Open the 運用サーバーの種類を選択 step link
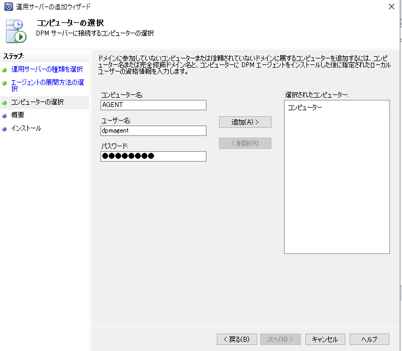 pyautogui.click(x=47, y=69)
